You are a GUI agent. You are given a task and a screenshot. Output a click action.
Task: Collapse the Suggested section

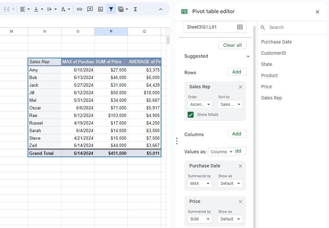[248, 56]
